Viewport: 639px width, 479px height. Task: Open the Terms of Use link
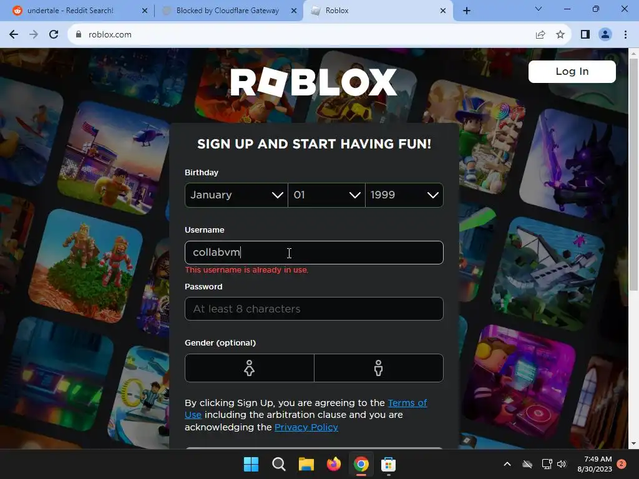coord(407,404)
